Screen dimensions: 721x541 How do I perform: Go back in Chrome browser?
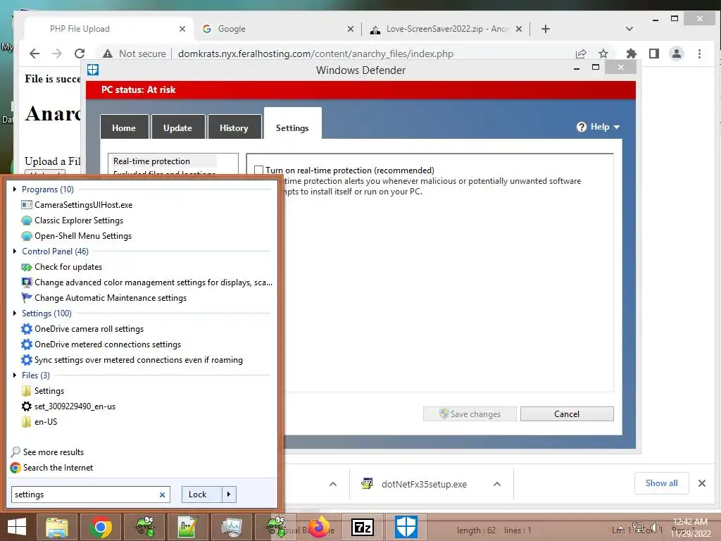click(35, 54)
